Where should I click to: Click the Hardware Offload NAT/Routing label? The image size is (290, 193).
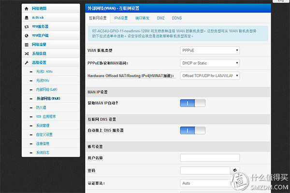[131, 76]
